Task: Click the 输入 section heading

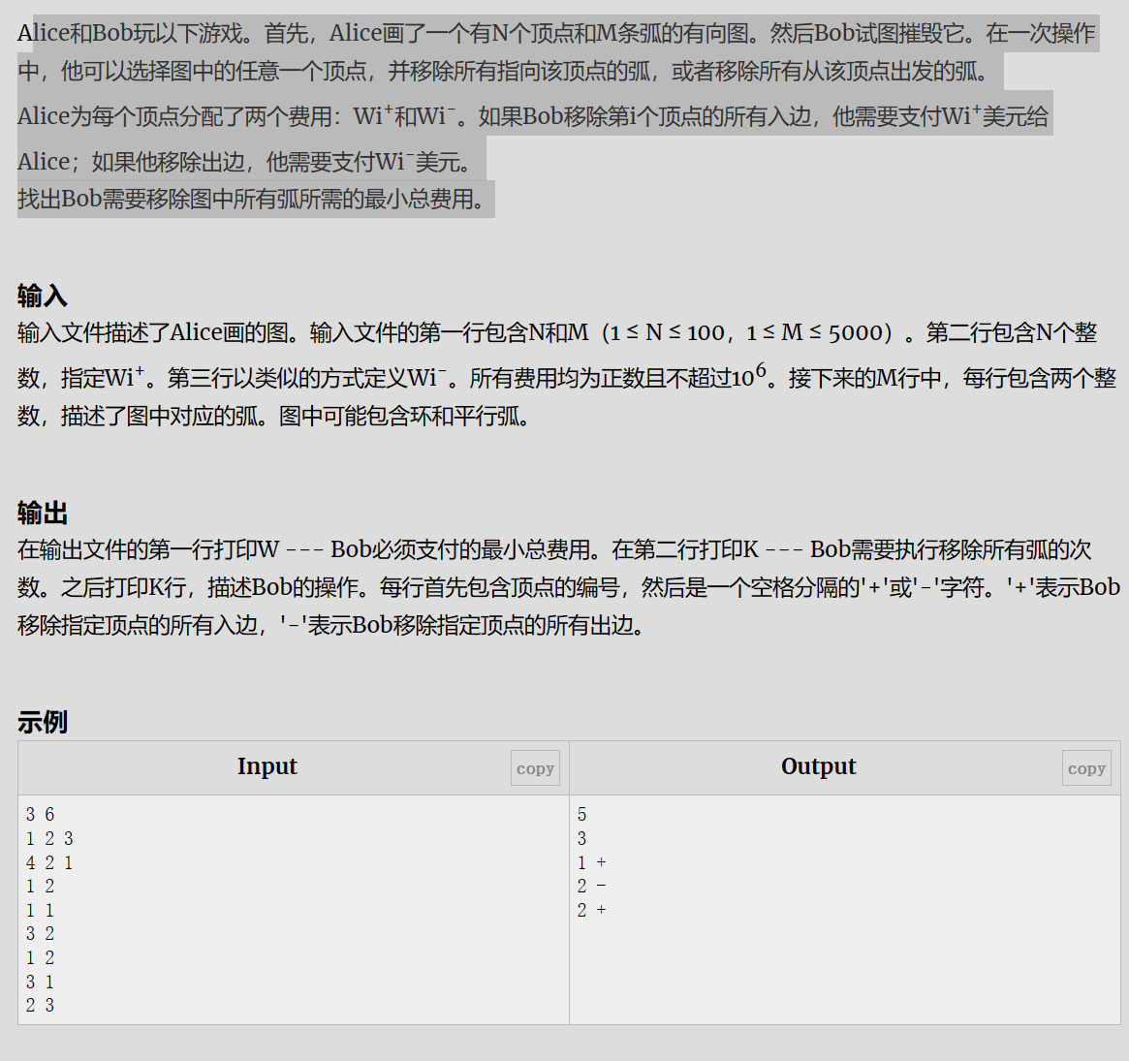Action: tap(43, 296)
